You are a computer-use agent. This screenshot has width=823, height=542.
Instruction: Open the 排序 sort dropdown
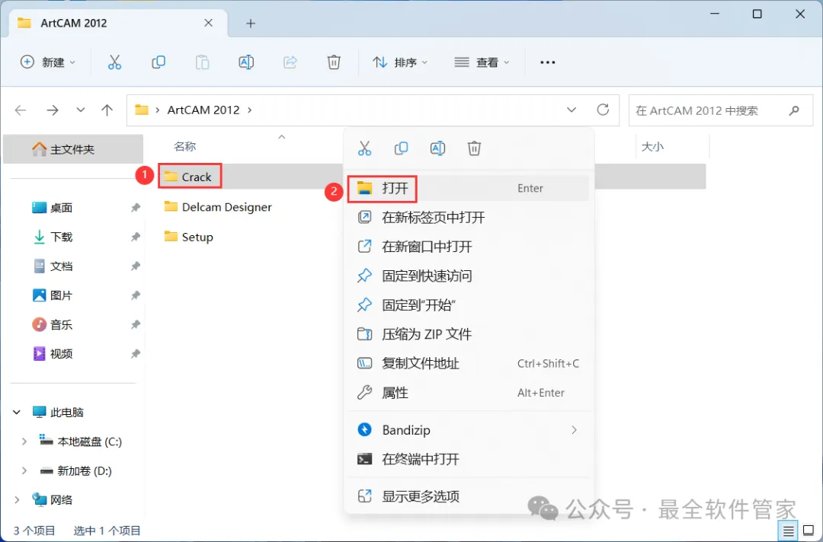click(x=401, y=62)
